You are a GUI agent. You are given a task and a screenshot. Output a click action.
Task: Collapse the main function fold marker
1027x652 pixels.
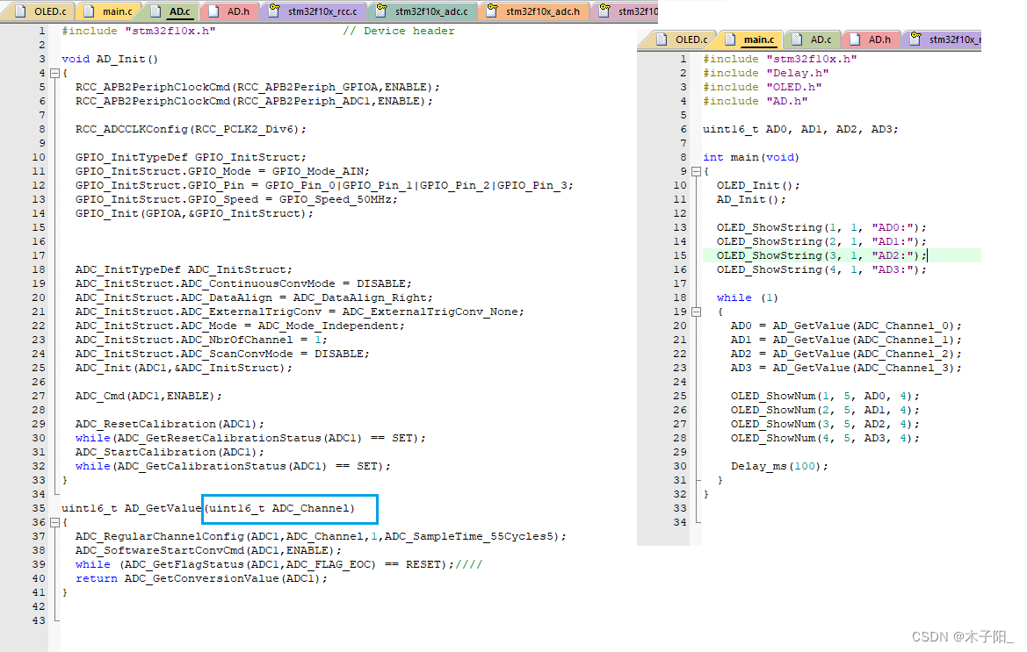click(x=697, y=171)
